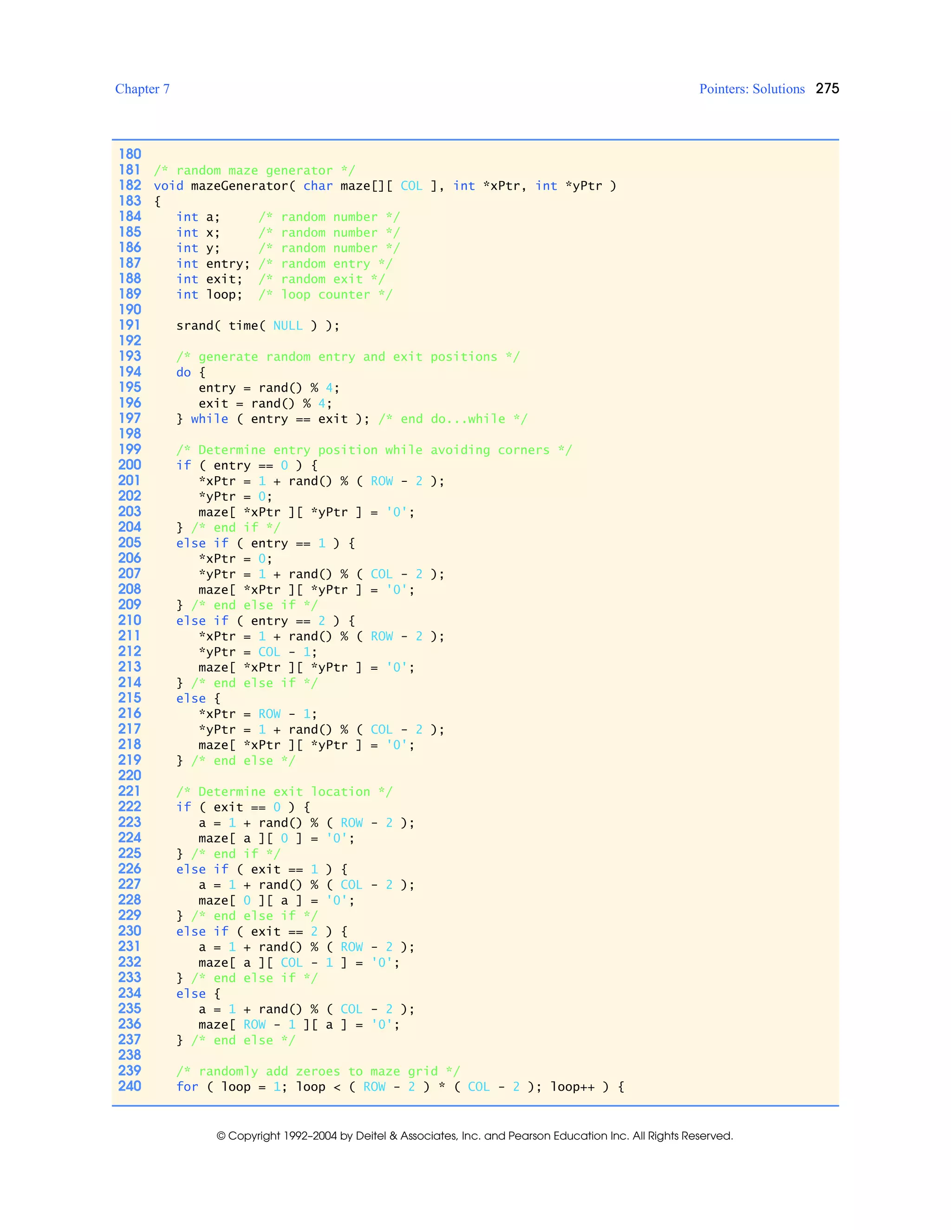Click the 'void mazeGenerator(' function declaration line
Viewport: 951px width, 1230px height.
point(385,186)
